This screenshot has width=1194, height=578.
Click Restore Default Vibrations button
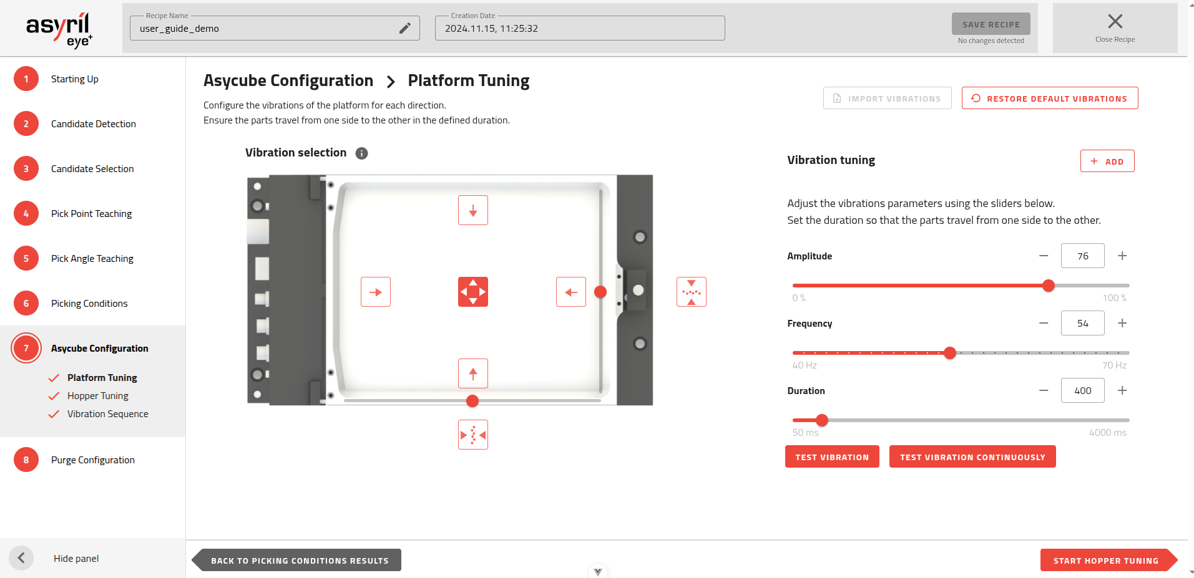[1050, 99]
